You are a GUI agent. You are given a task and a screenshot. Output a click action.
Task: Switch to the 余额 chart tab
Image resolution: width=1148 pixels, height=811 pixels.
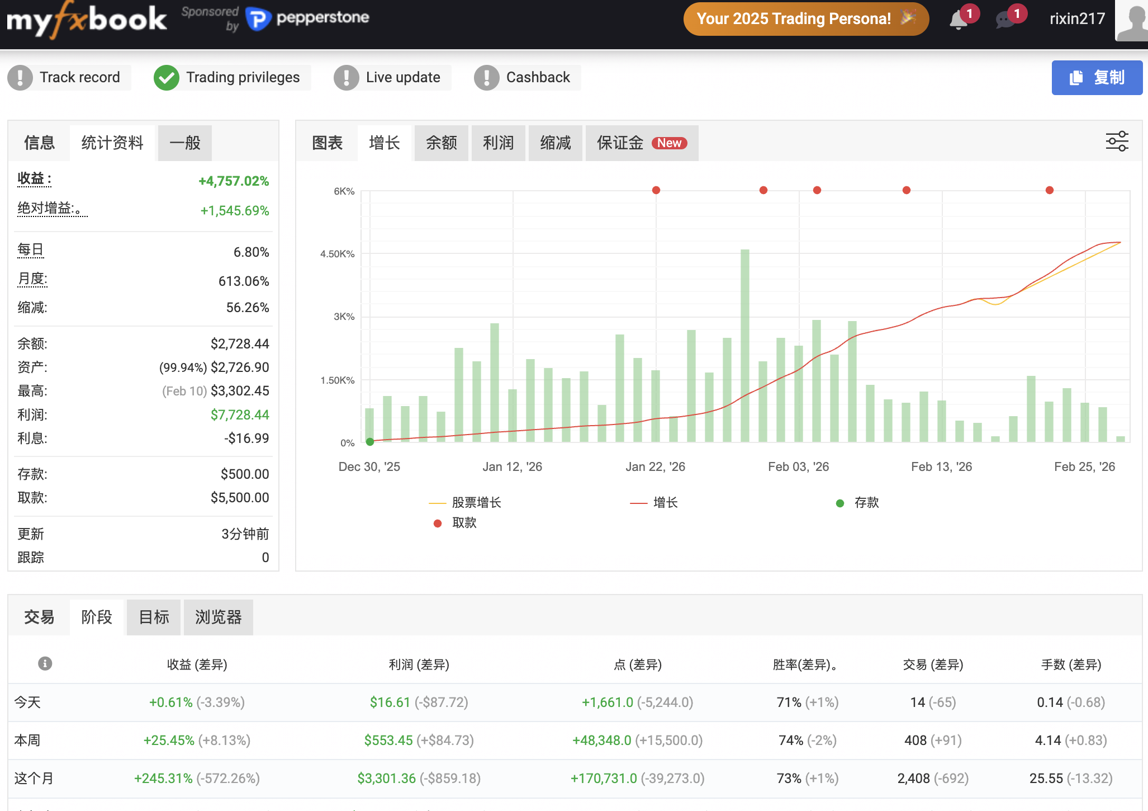[441, 143]
